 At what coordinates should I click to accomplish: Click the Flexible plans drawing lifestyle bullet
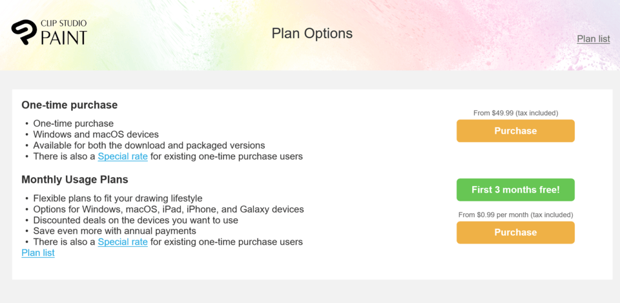118,198
